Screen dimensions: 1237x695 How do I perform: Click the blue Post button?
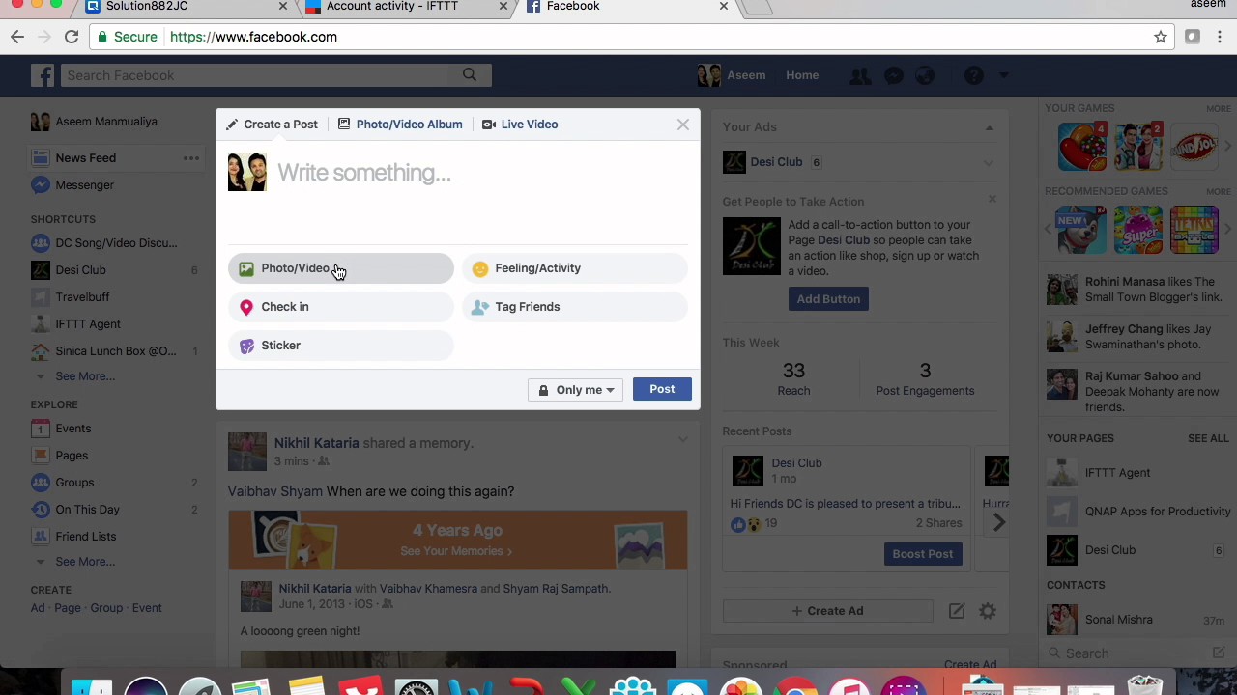coord(662,389)
